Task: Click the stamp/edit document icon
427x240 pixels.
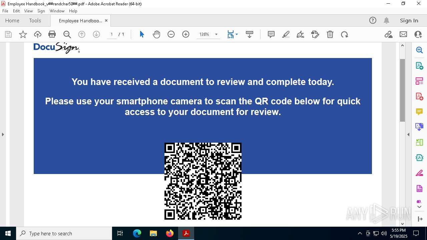Action: click(315, 34)
